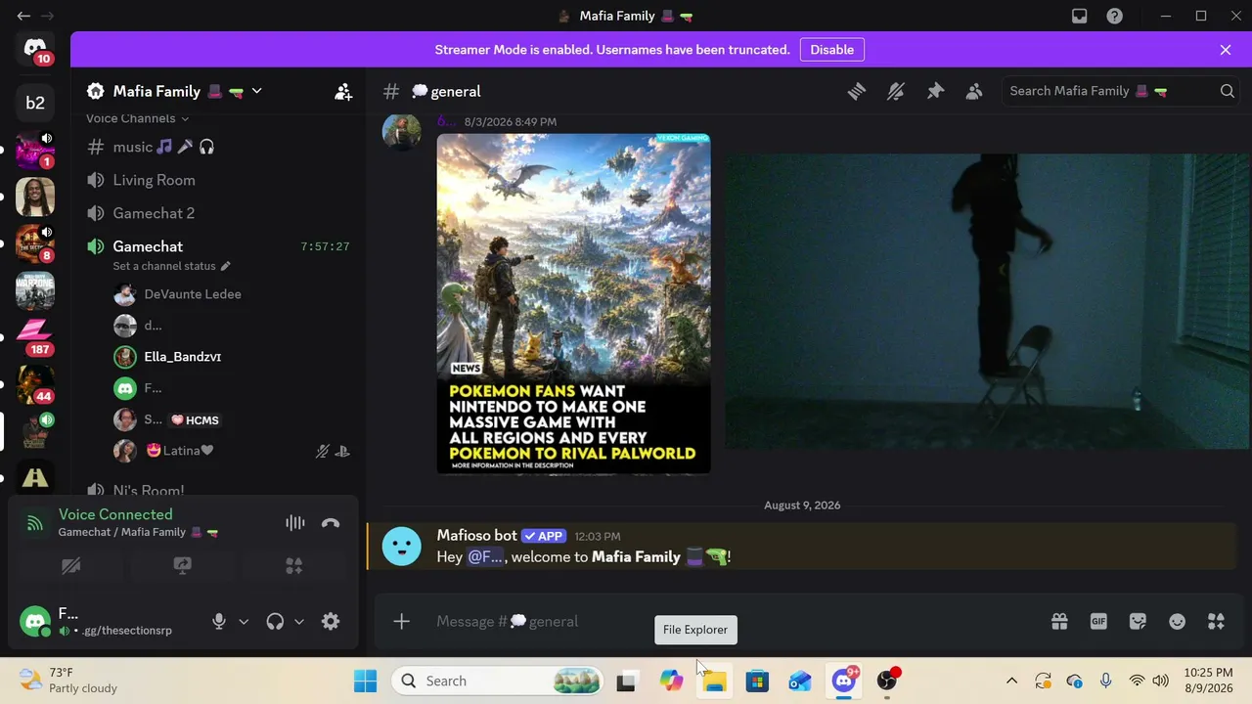Open OBS Studio from taskbar
This screenshot has width=1252, height=704.
tap(887, 681)
